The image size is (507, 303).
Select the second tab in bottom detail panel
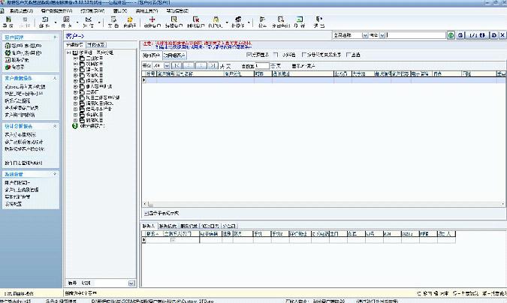(167, 226)
